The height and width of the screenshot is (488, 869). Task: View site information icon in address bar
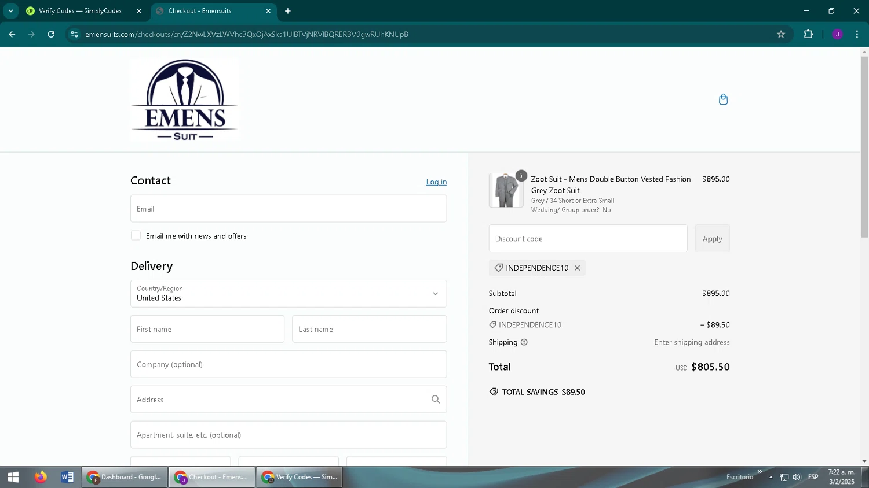74,34
